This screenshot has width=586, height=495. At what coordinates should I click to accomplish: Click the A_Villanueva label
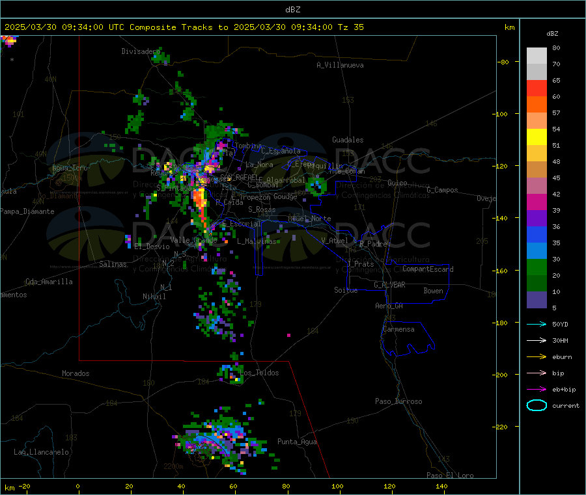(340, 65)
